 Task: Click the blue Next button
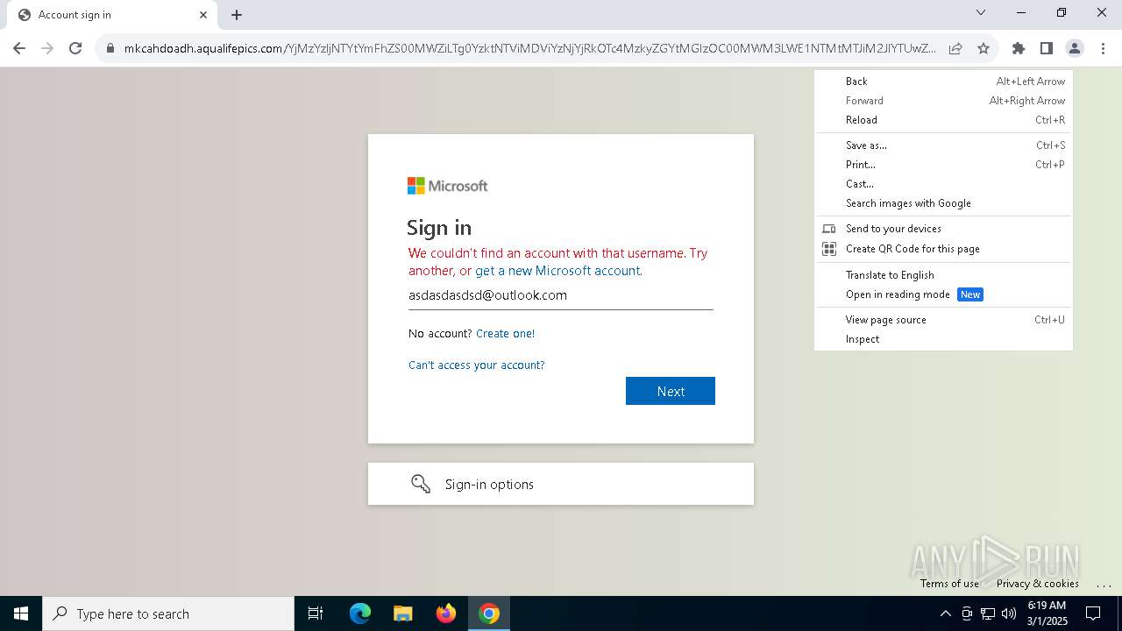(x=671, y=391)
